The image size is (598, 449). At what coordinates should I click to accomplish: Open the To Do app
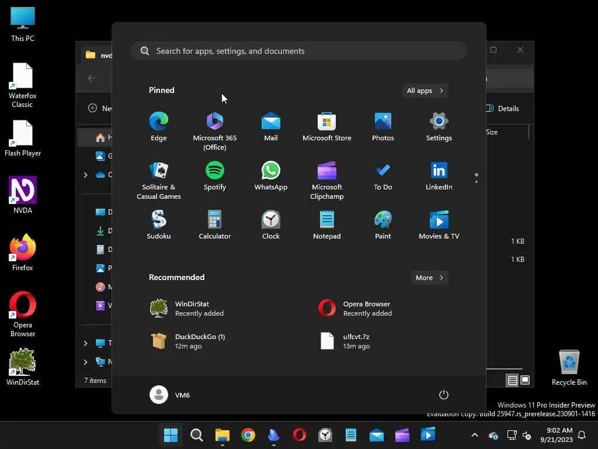383,176
